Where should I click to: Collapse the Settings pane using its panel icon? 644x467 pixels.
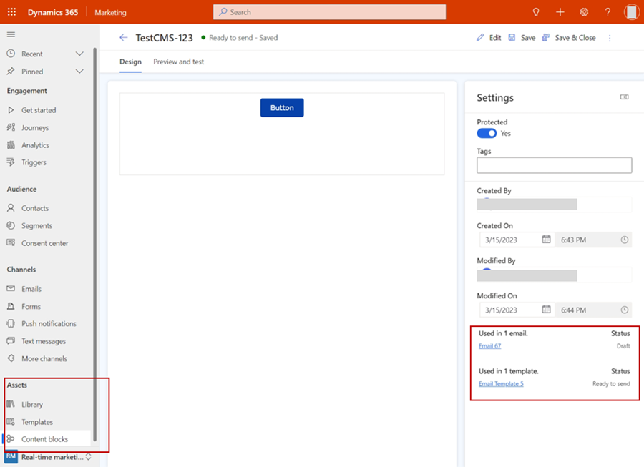(624, 97)
